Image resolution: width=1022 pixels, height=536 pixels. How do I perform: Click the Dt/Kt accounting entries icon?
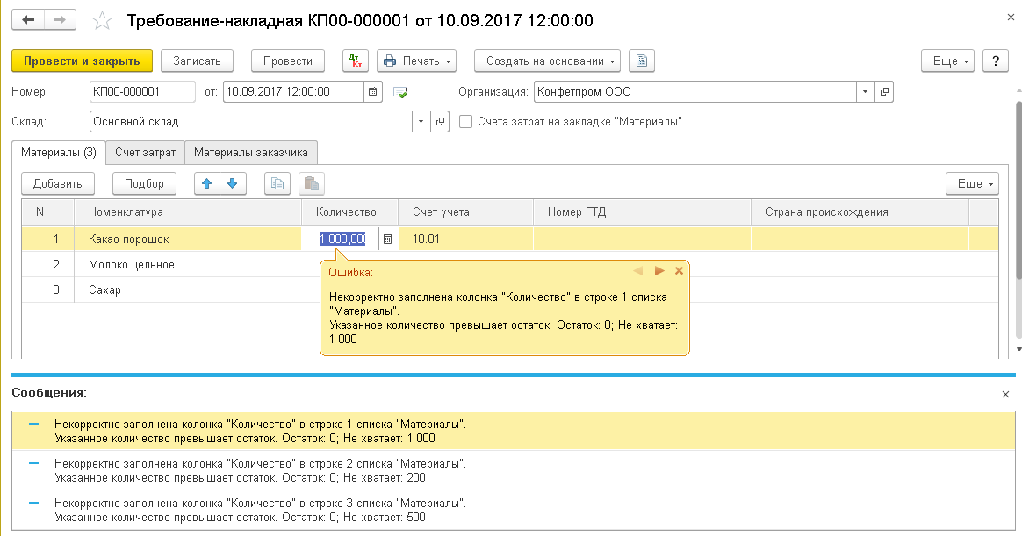[x=355, y=61]
